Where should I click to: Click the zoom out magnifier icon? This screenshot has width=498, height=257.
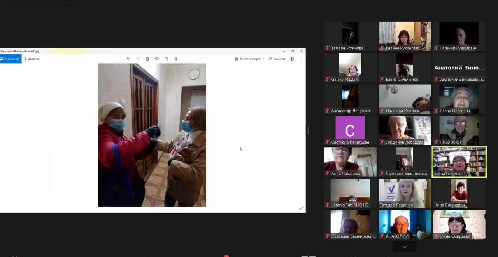coord(138,59)
